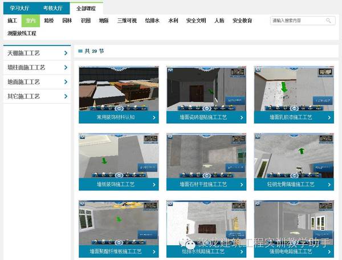The width and height of the screenshot is (342, 260).
Task: Open the 安全文明 course category
Action: 196,21
